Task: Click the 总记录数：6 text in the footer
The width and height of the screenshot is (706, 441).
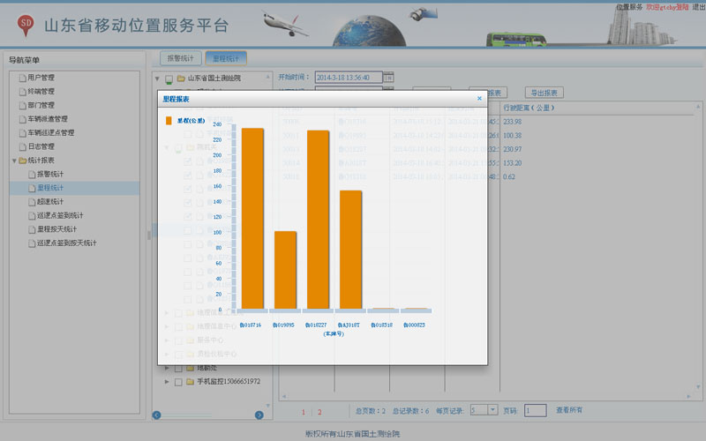Action: [x=410, y=411]
